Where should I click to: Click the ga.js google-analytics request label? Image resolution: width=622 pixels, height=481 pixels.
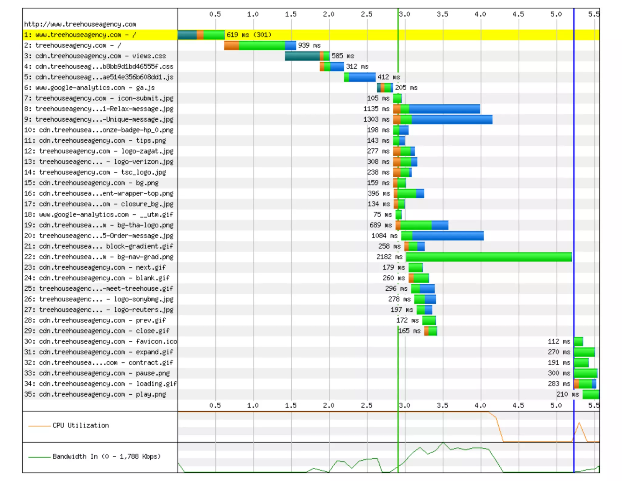pos(90,88)
